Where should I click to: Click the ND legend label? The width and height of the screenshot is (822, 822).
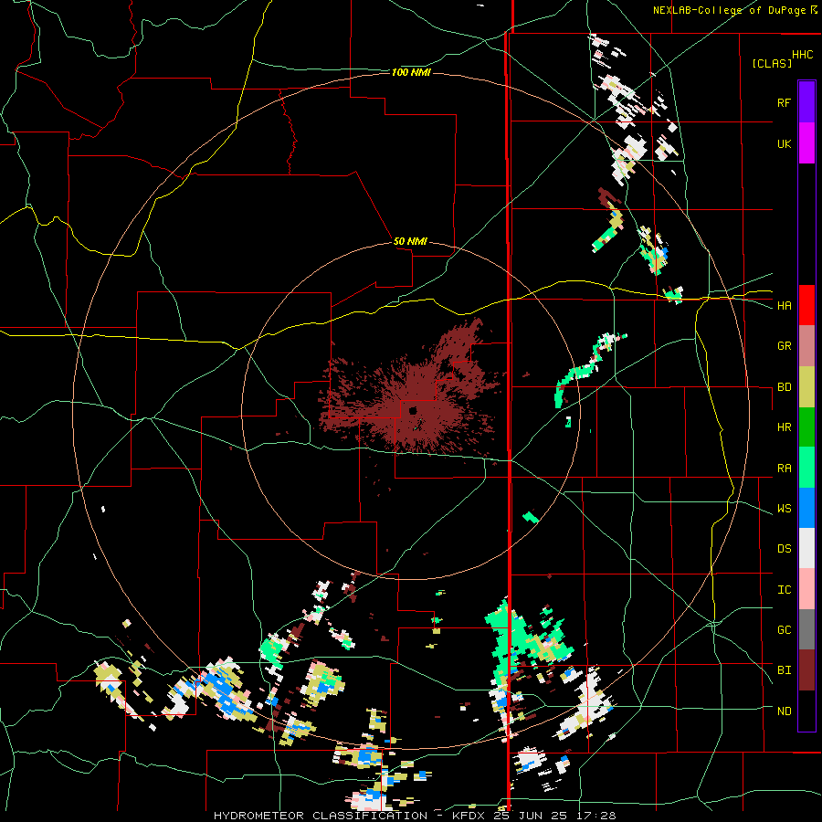(x=784, y=711)
